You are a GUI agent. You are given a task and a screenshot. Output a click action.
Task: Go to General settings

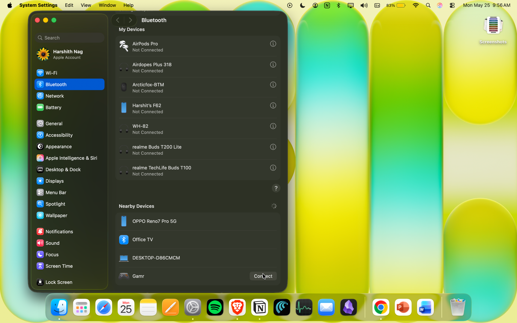click(x=69, y=124)
